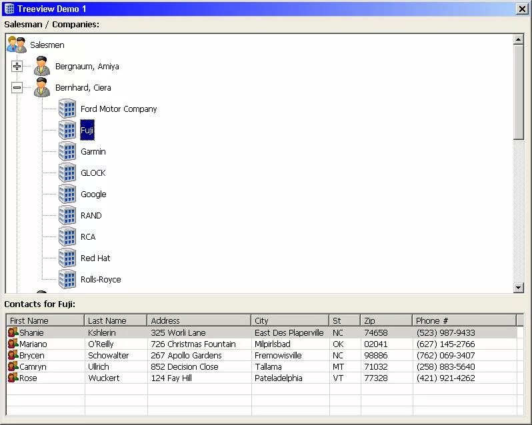Collapse the Bernhard, Ciera node
The image size is (532, 425).
(x=17, y=87)
